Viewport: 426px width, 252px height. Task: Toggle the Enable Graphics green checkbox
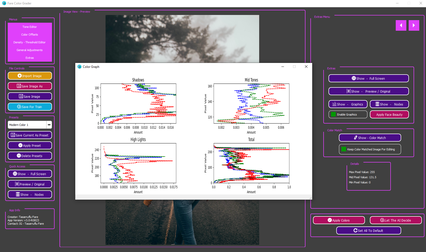coord(333,115)
